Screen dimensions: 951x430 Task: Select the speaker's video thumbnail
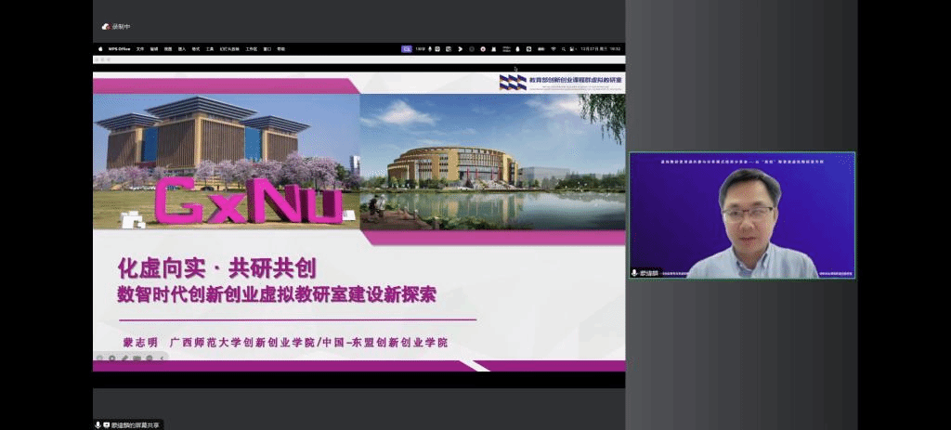[742, 215]
